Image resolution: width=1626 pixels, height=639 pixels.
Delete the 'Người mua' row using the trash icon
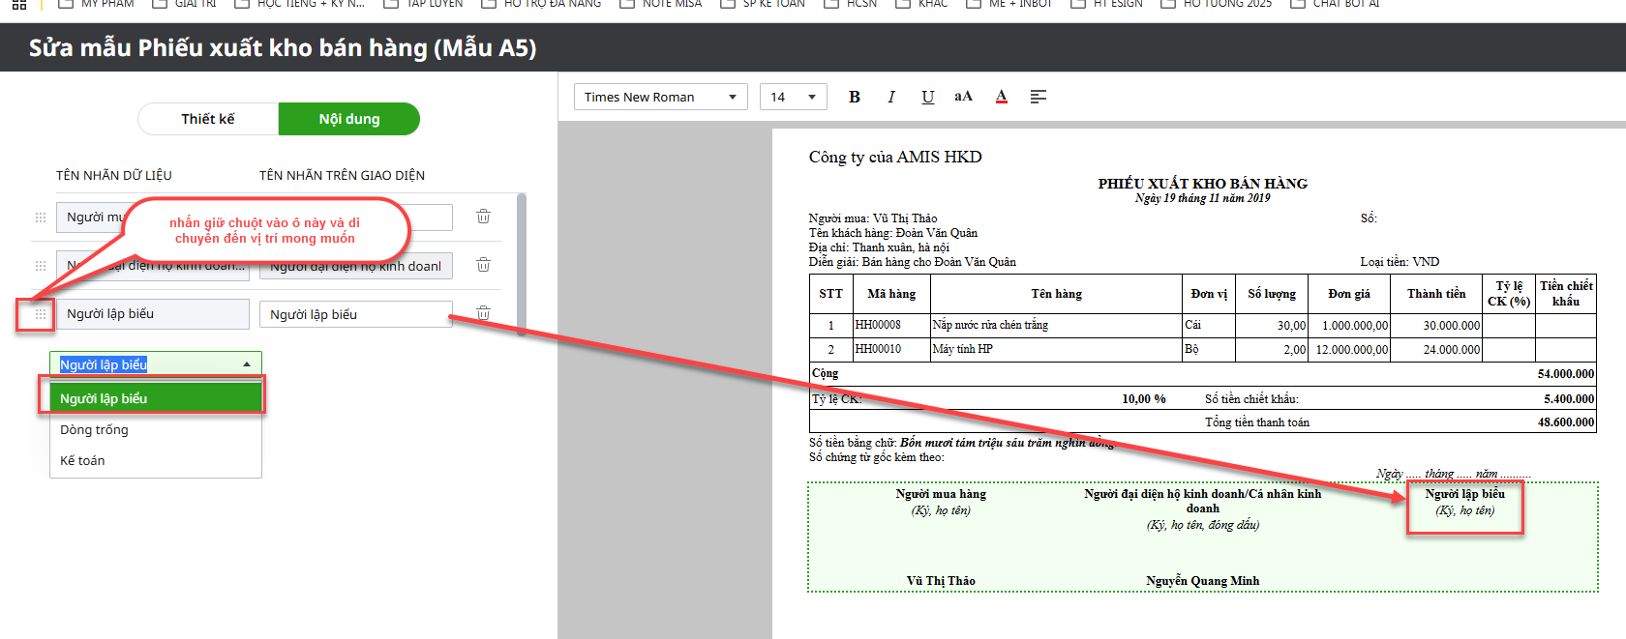[x=483, y=217]
